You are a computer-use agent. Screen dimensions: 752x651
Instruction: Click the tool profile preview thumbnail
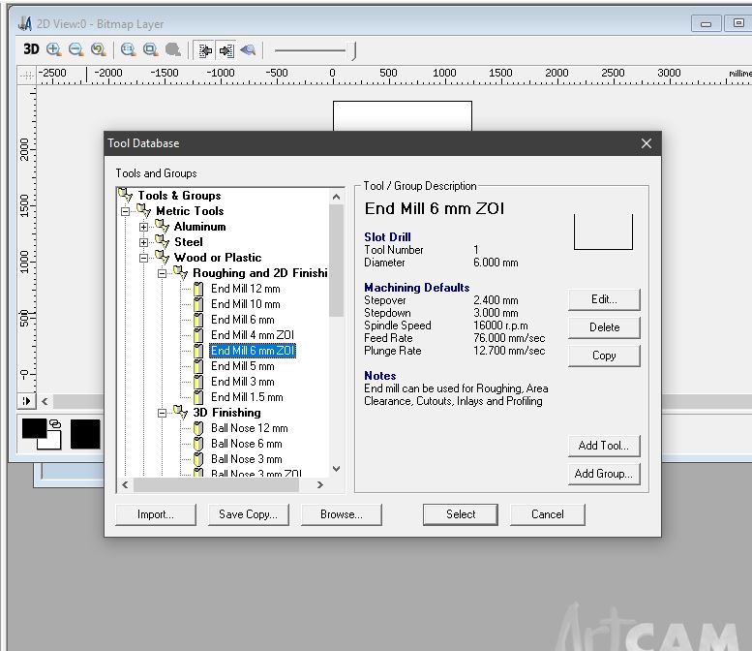[603, 232]
